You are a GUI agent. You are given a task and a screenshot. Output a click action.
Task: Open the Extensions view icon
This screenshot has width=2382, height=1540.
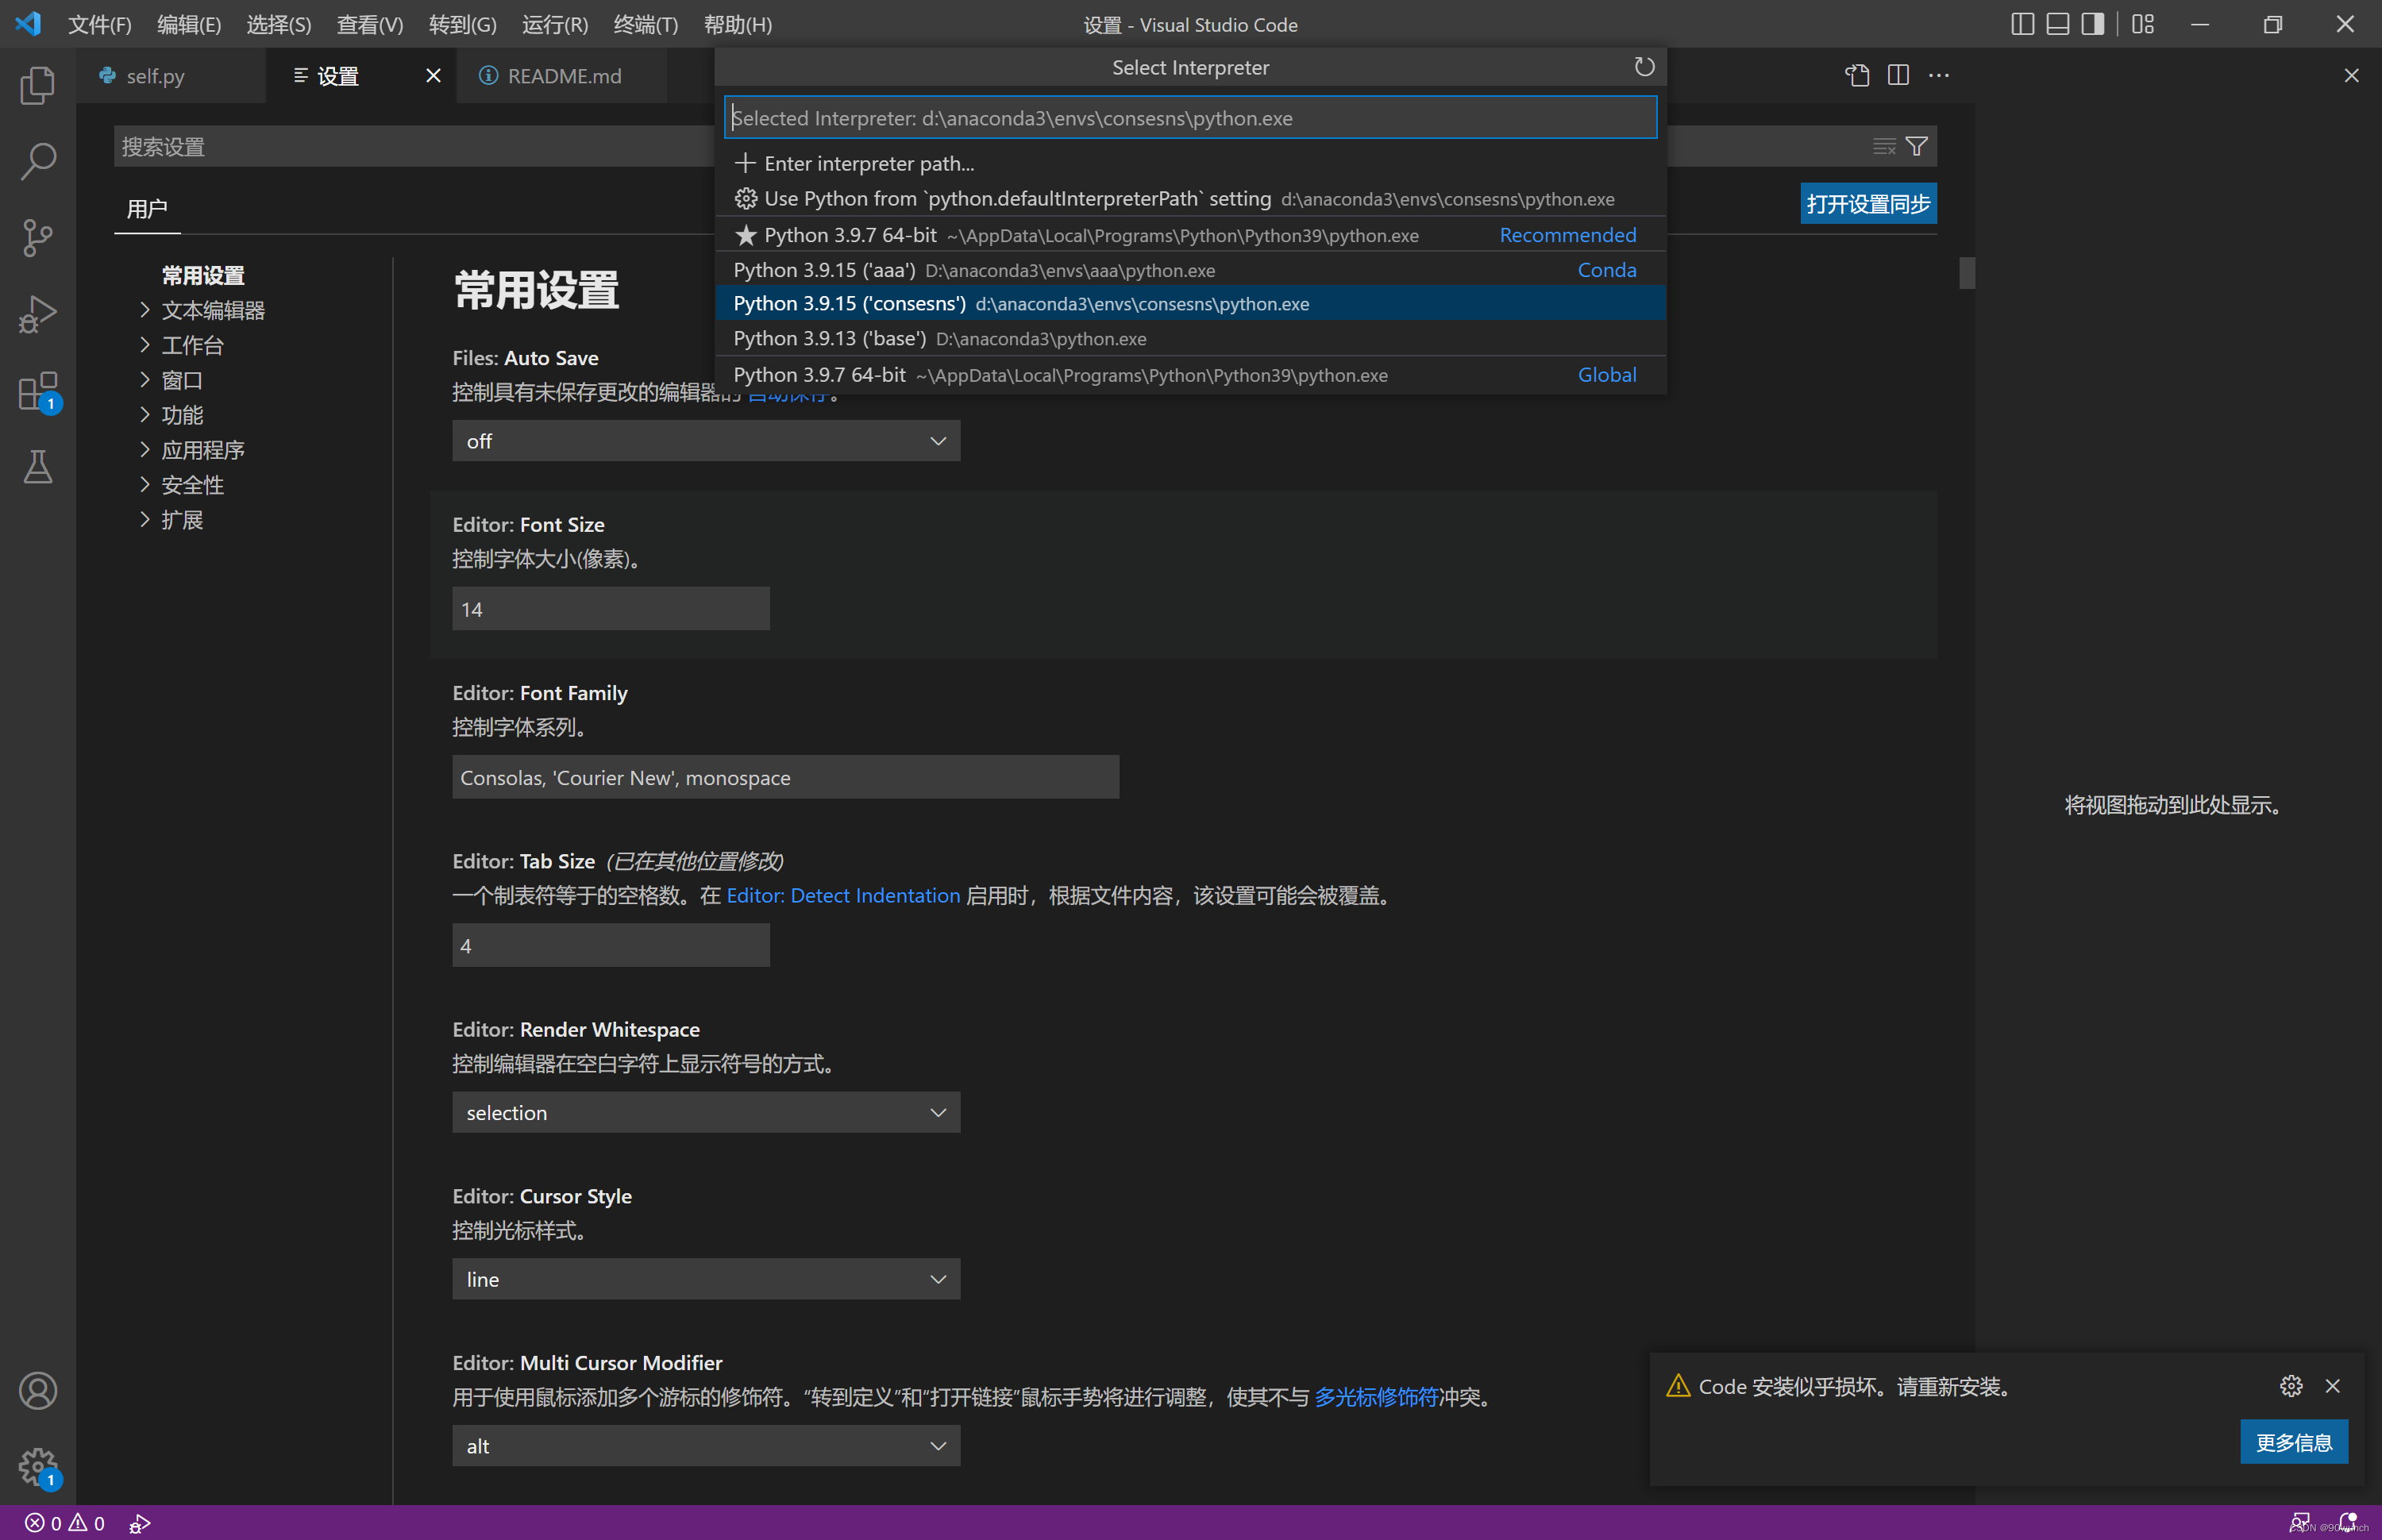[37, 391]
